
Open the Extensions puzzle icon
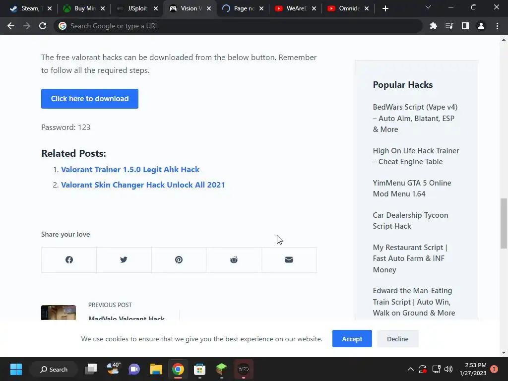point(434,26)
